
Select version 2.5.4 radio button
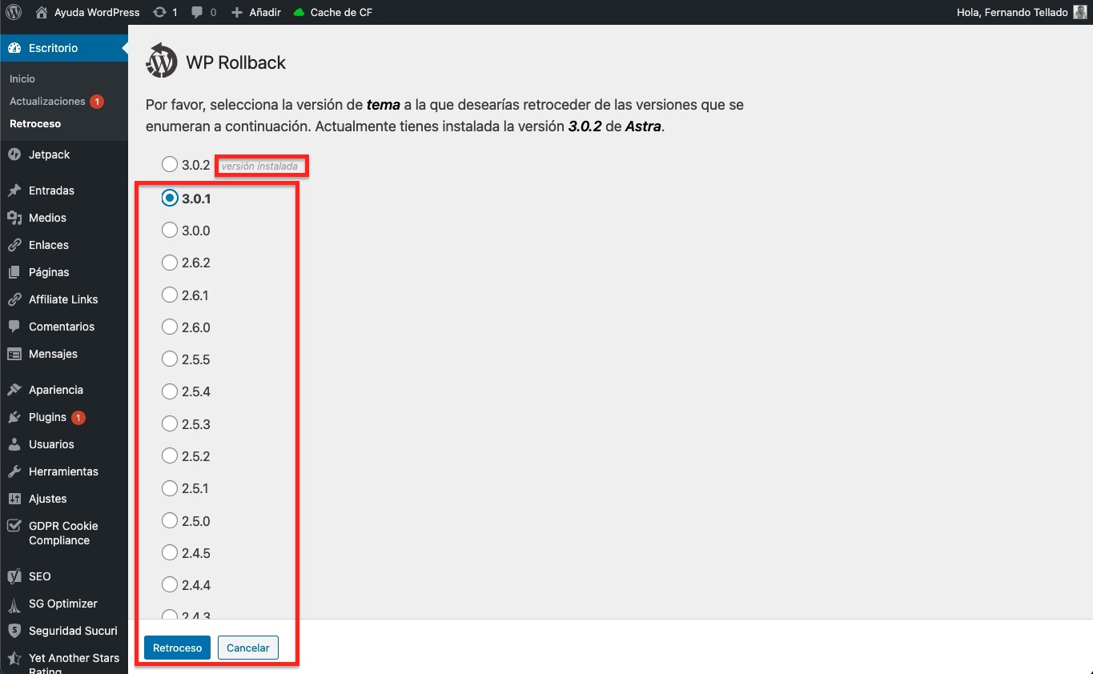(x=170, y=391)
